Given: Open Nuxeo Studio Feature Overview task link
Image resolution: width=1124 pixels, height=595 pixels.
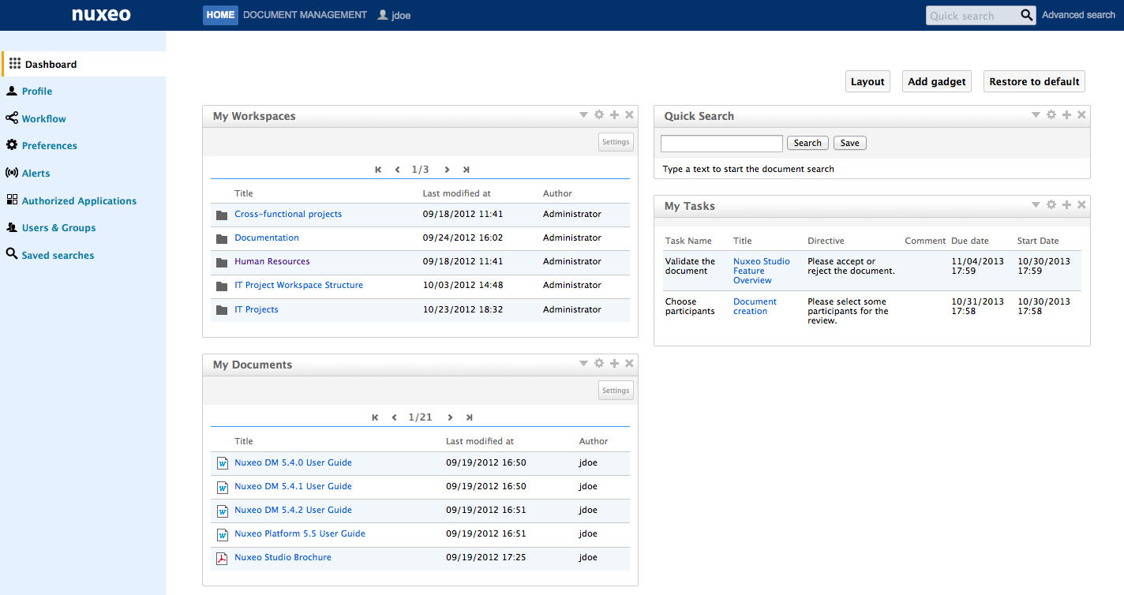Looking at the screenshot, I should point(762,271).
